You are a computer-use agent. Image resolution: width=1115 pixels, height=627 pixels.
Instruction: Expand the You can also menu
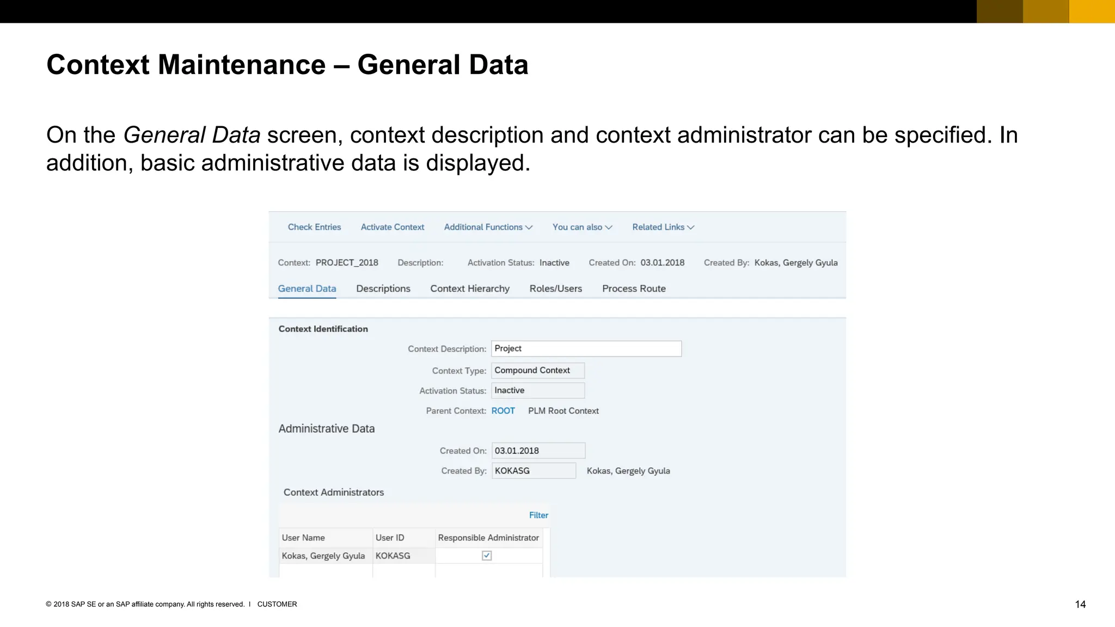(582, 227)
